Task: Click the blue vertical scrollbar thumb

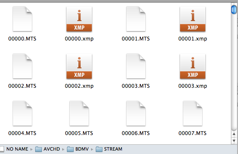Action: [x=234, y=9]
